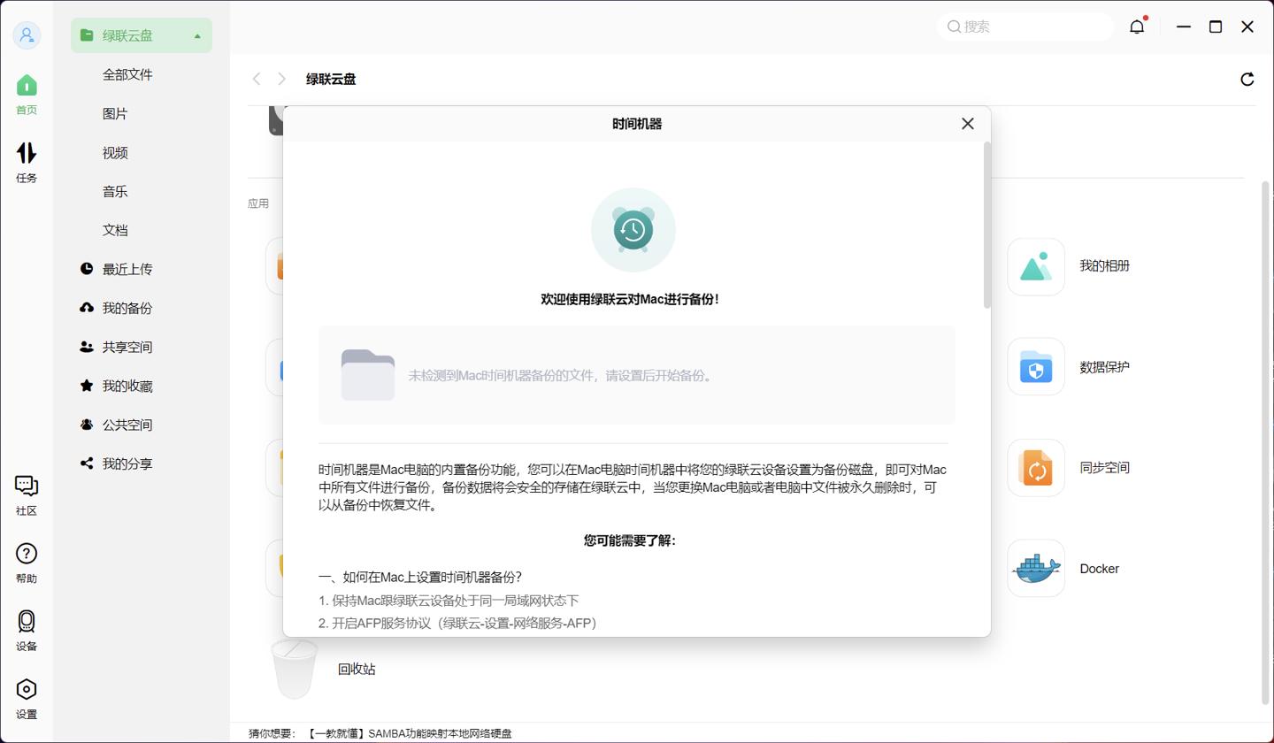Open 数据保护 data protection app

[1035, 366]
